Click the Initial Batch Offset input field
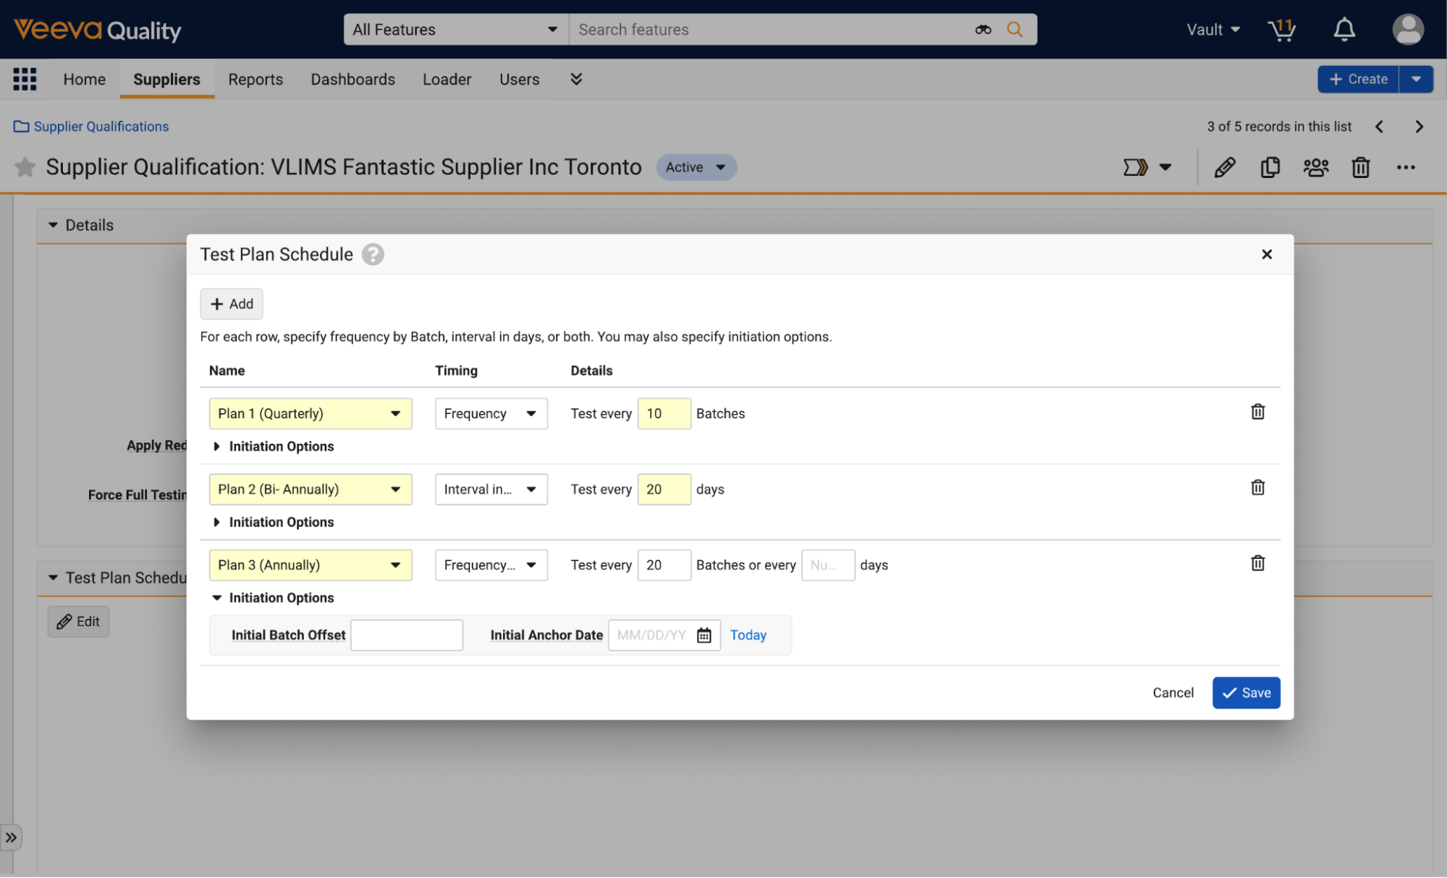1447x878 pixels. [407, 636]
